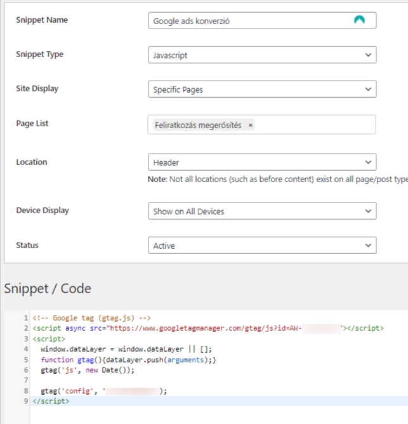Click the opening <script> tag on line 3

tap(49, 339)
